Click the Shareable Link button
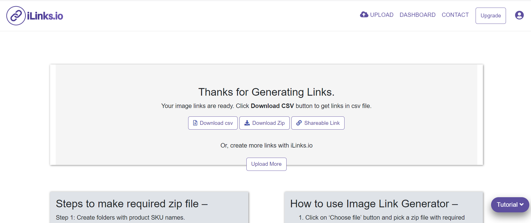This screenshot has height=223, width=531. 318,123
